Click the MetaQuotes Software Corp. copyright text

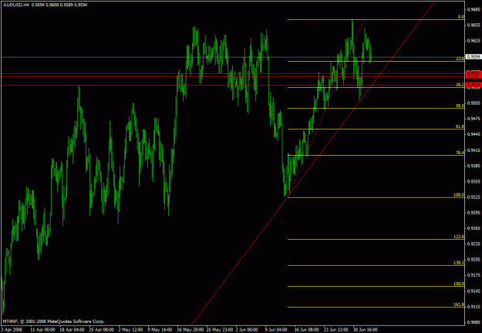pos(53,321)
